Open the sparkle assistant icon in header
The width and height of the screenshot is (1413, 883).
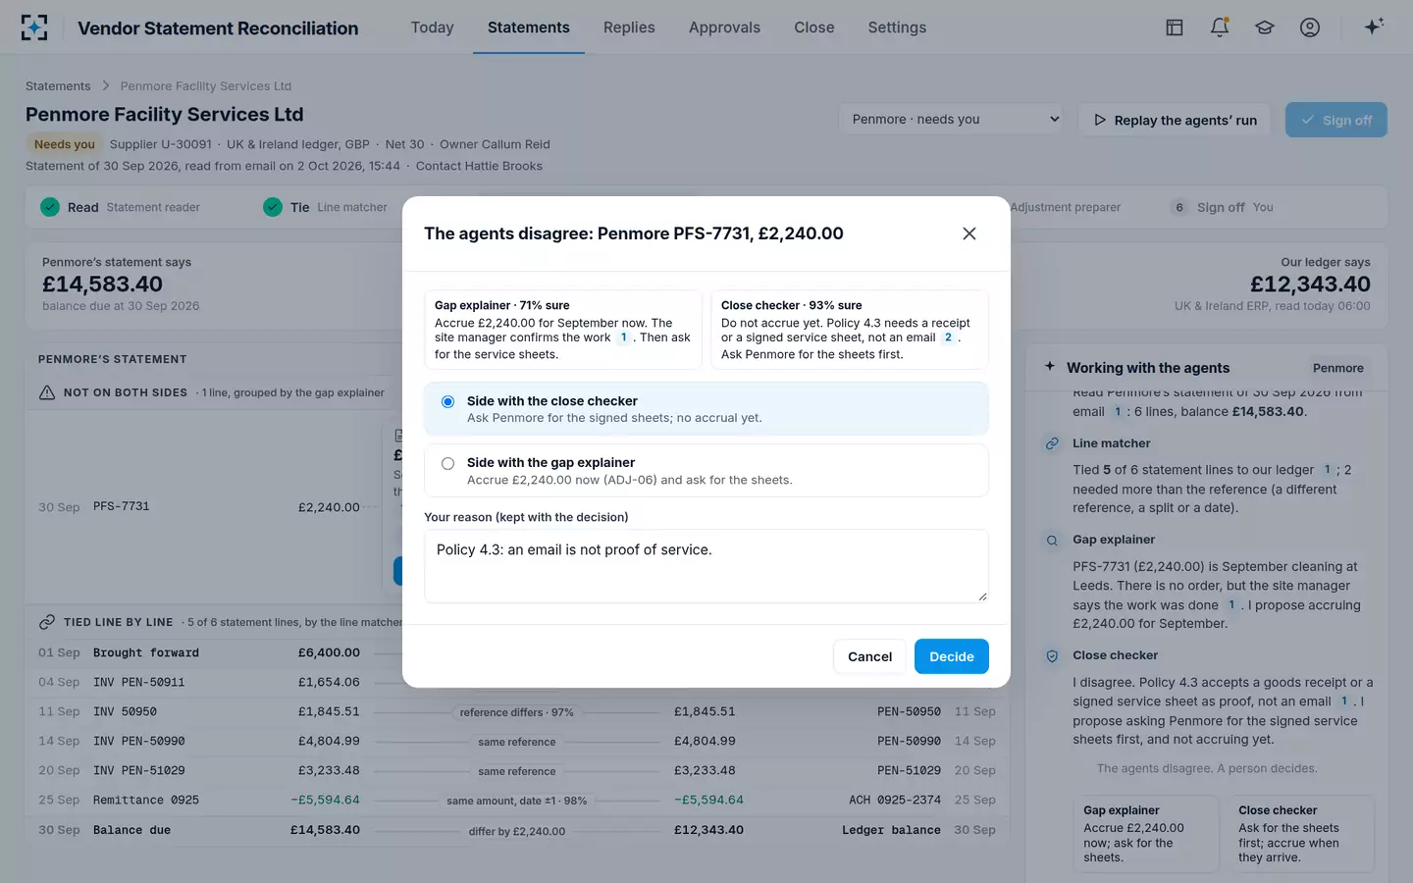tap(1374, 26)
